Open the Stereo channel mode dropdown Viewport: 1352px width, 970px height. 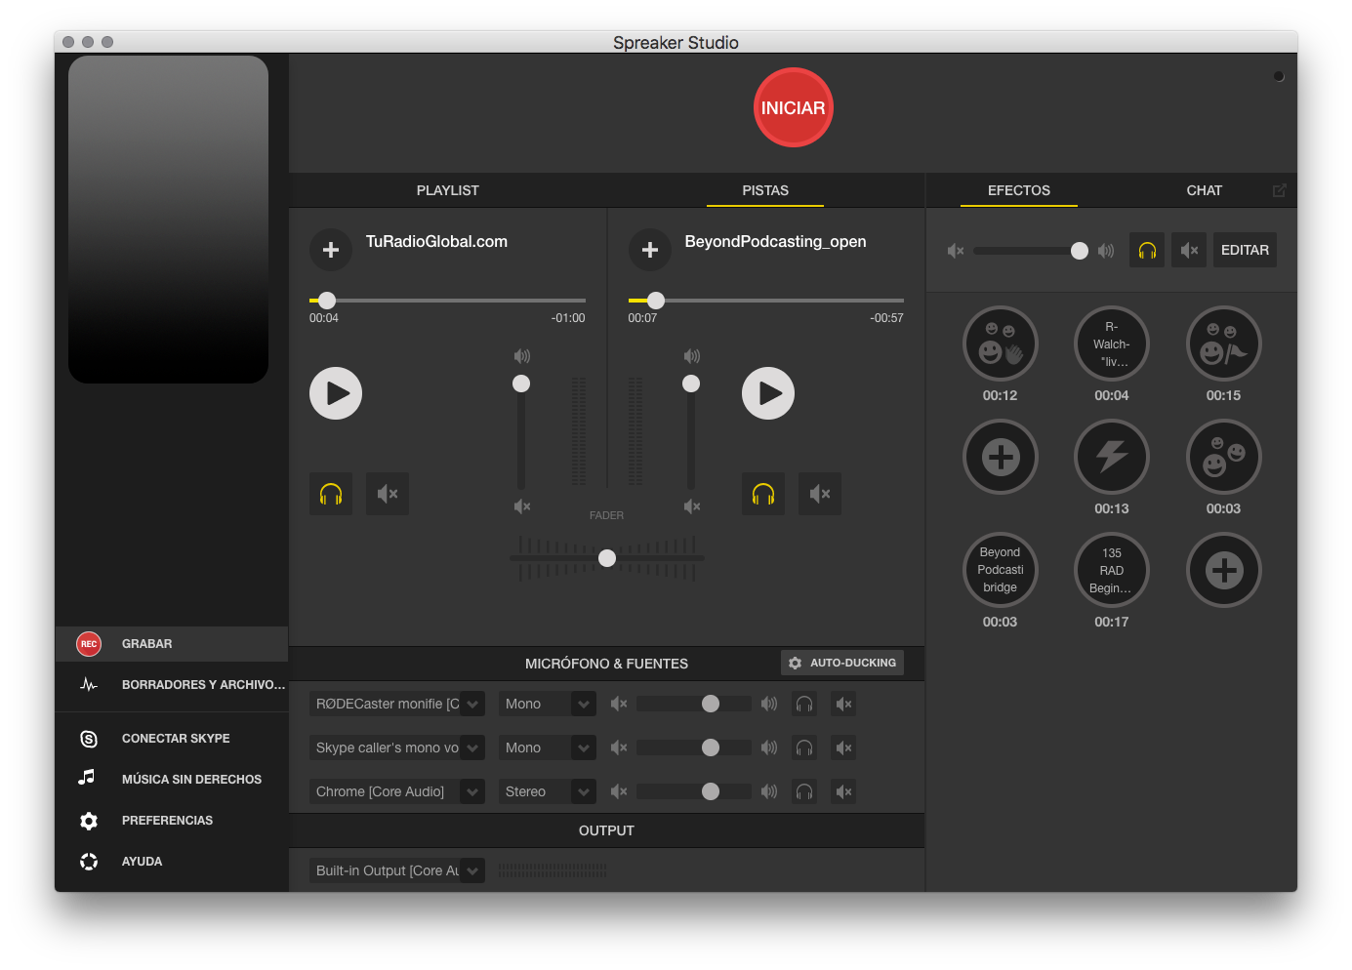(583, 791)
